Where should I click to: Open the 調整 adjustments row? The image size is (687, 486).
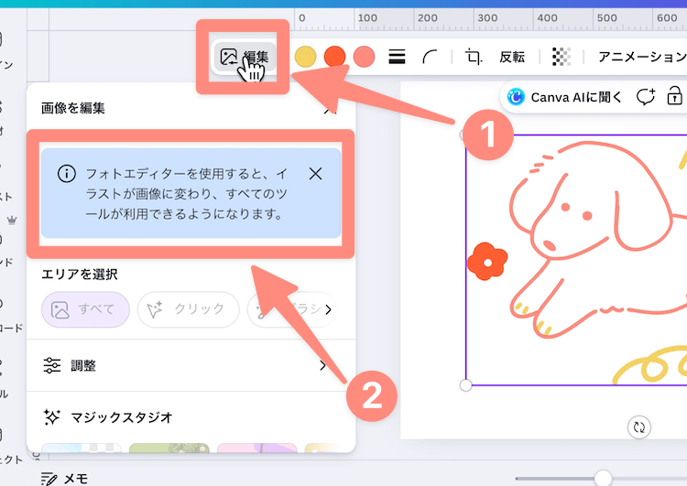(191, 365)
